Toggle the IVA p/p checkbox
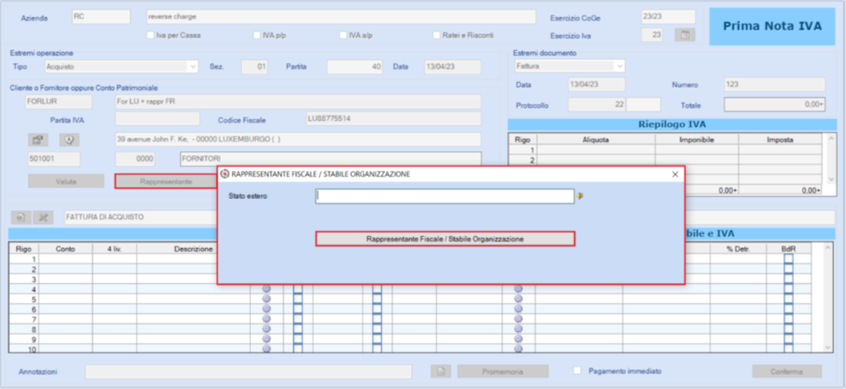Screen dimensions: 846x389 (x=257, y=36)
